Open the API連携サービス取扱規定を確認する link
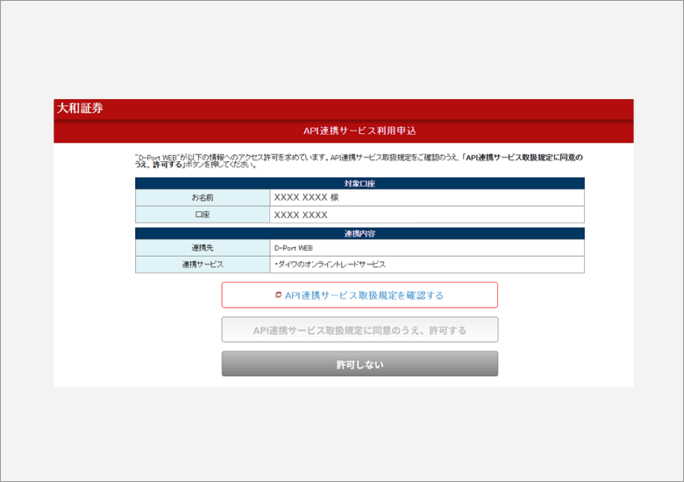The height and width of the screenshot is (482, 684). [x=360, y=295]
